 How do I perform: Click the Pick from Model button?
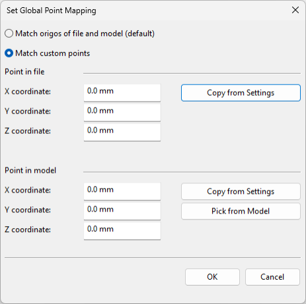[x=241, y=211]
